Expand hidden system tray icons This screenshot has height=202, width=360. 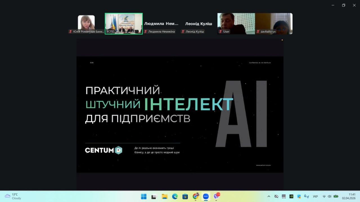coord(269,196)
